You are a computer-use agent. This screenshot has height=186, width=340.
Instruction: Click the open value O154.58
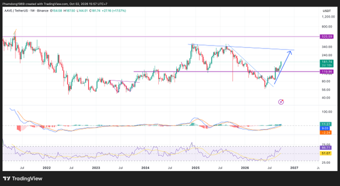coord(56,10)
